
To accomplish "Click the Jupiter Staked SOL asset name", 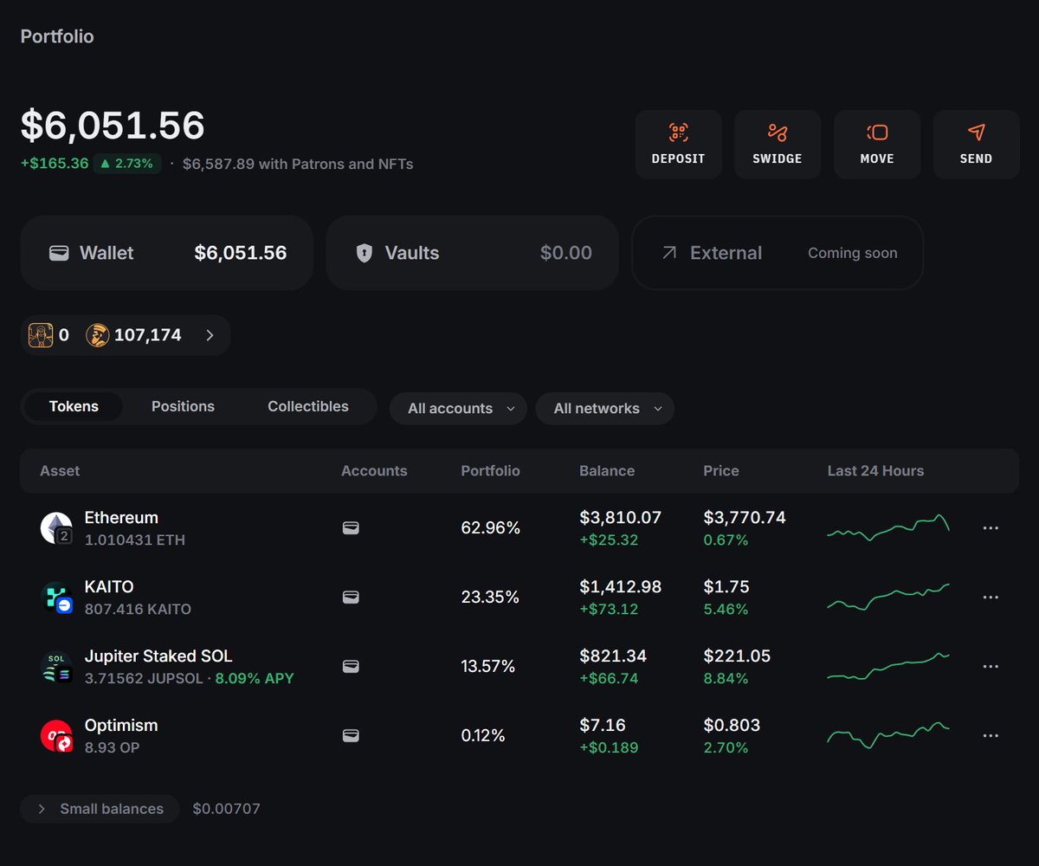I will (158, 656).
